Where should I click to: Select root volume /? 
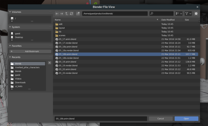pyautogui.click(x=30, y=18)
